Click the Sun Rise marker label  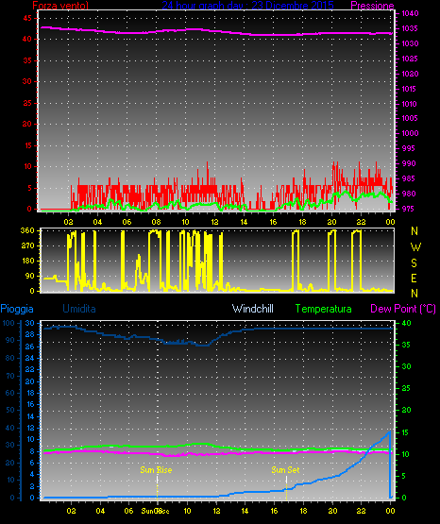(x=156, y=470)
